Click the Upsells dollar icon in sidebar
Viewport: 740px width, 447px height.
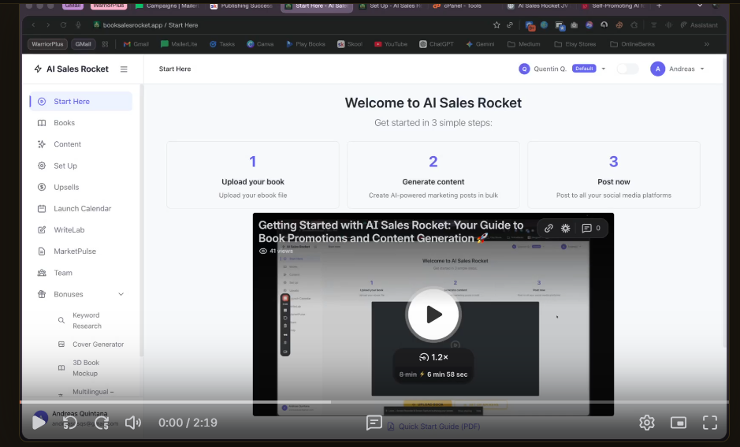pyautogui.click(x=42, y=187)
